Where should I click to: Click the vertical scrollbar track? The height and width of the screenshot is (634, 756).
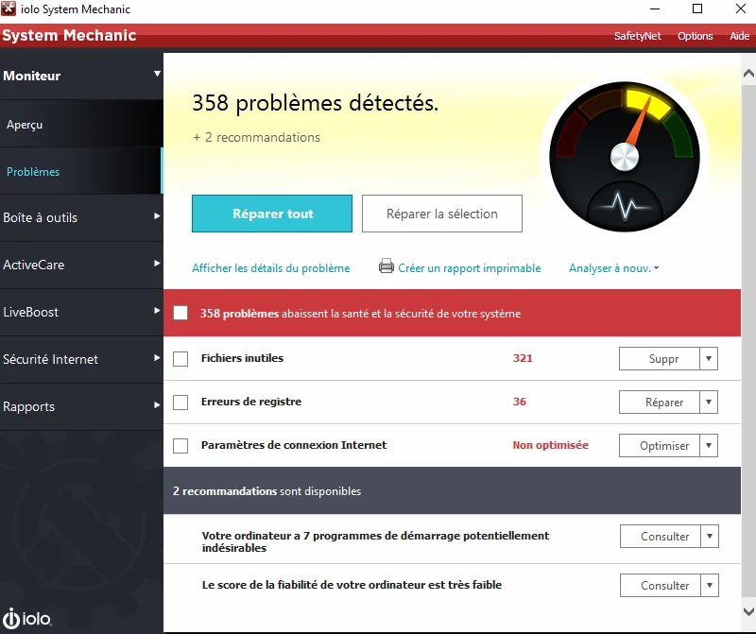[748, 342]
